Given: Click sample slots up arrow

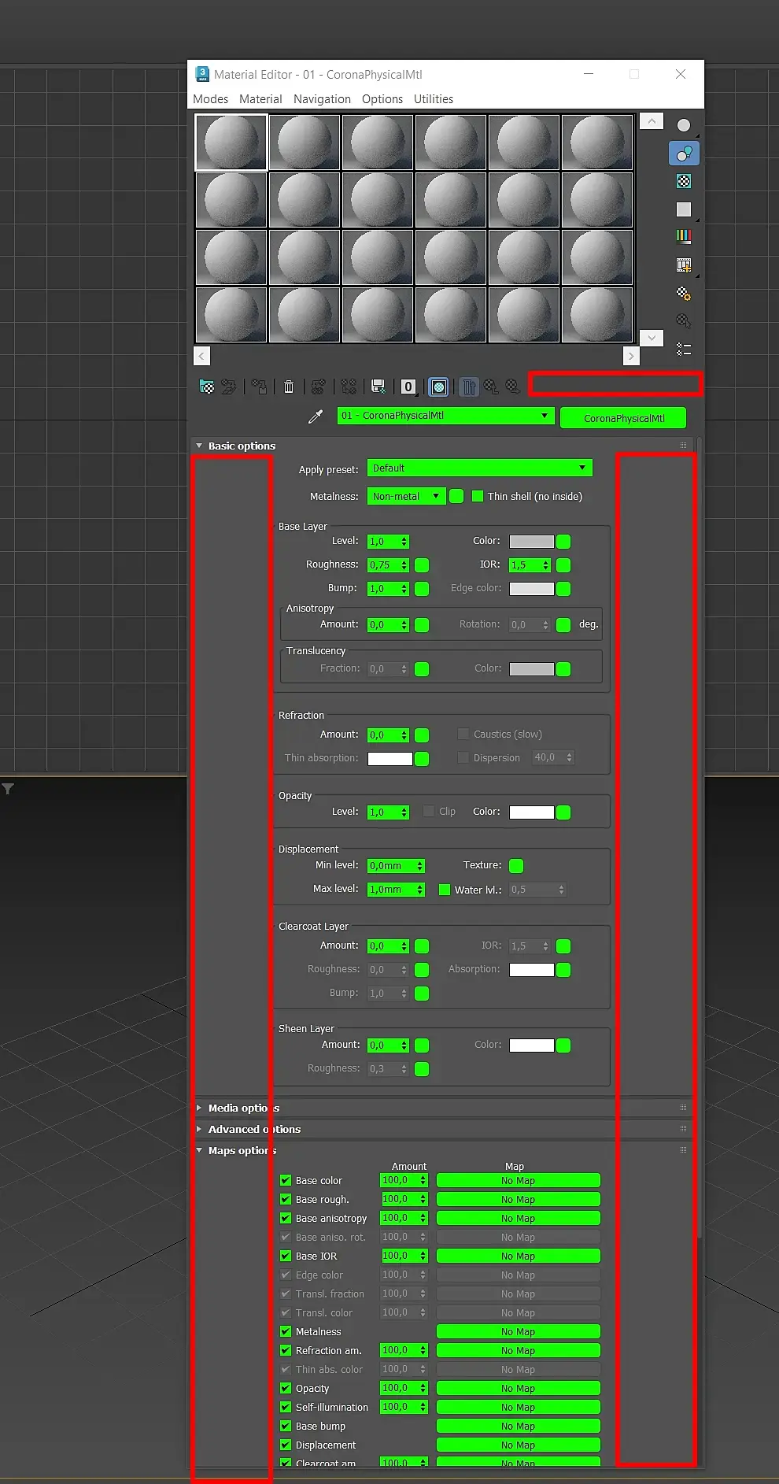Looking at the screenshot, I should click(x=652, y=121).
